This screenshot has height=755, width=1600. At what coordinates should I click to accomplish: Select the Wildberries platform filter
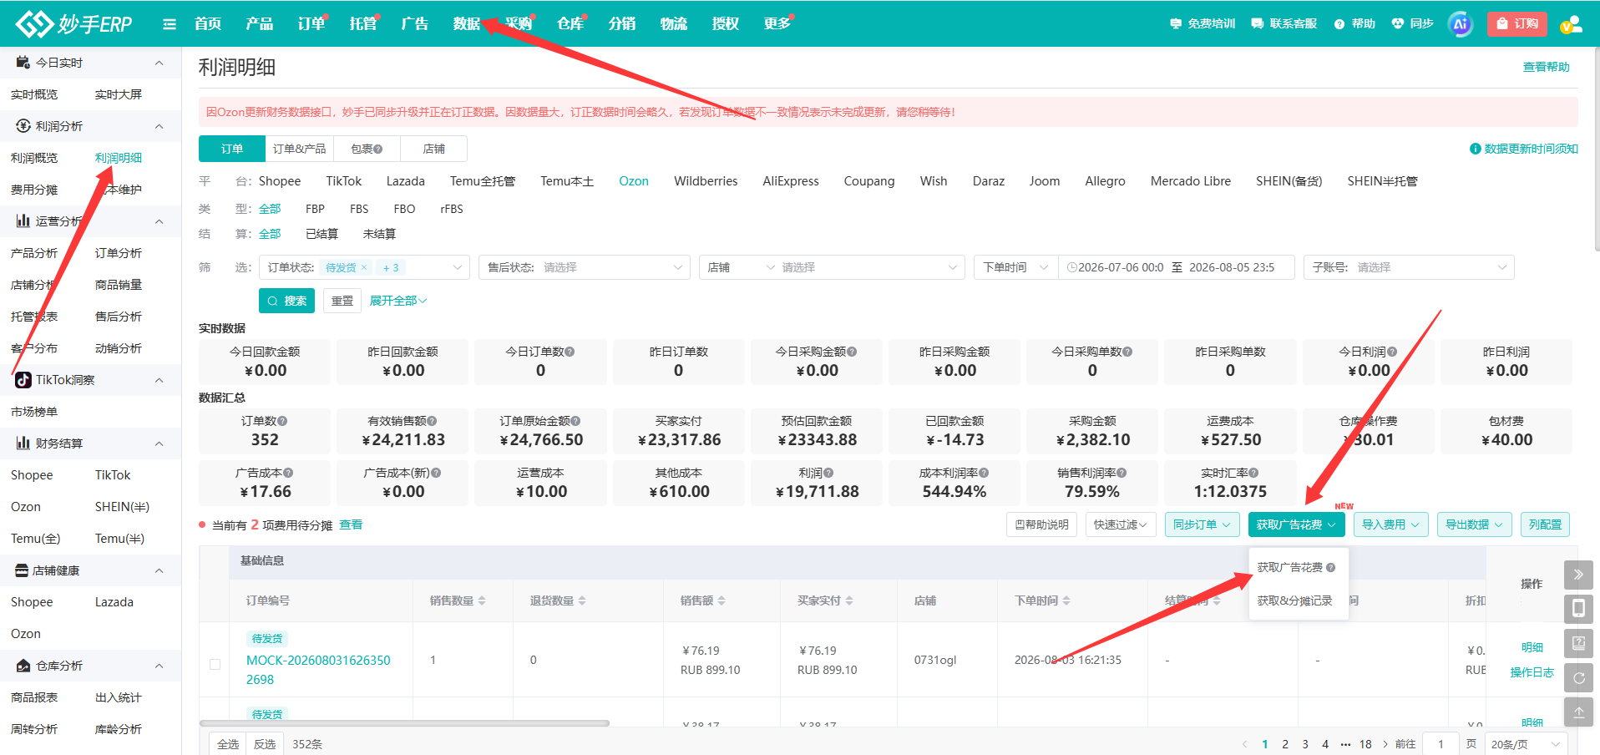tap(706, 181)
